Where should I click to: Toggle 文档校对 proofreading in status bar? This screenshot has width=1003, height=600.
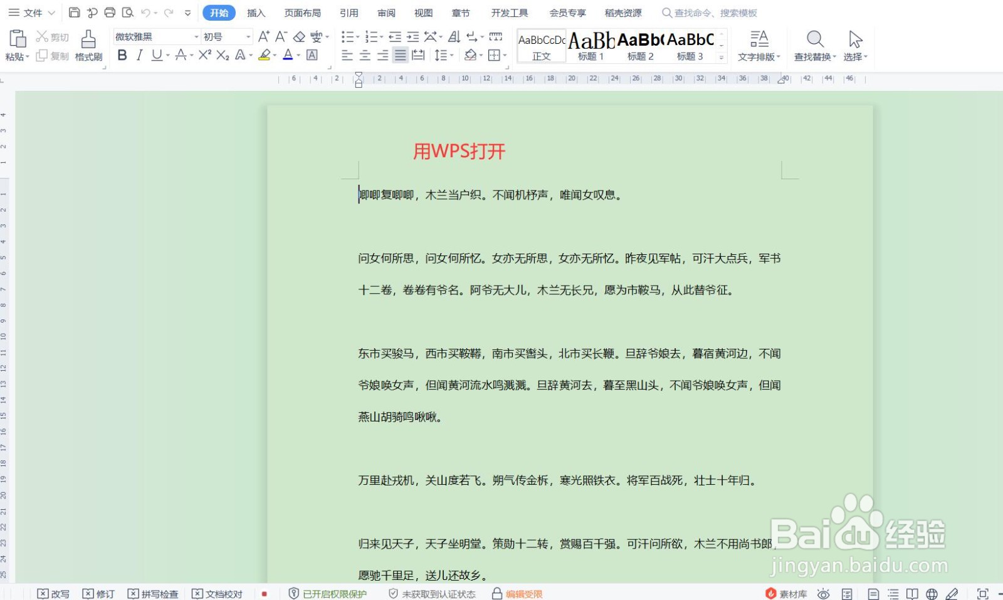coord(217,594)
